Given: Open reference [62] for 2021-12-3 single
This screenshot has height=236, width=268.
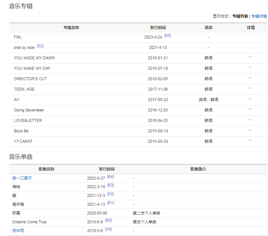Looking at the screenshot, I should click(x=111, y=194).
